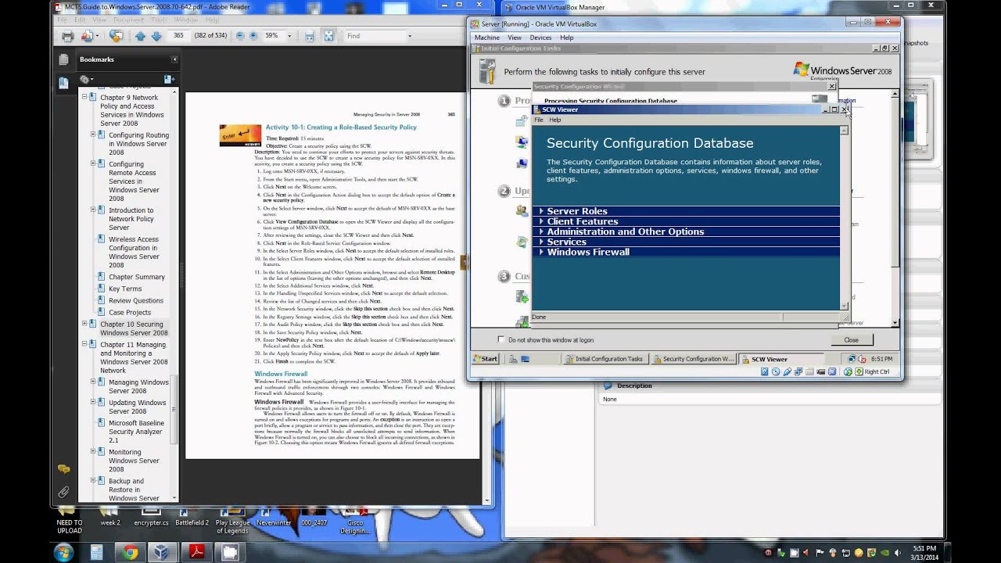This screenshot has height=563, width=1001.
Task: Click the page number field showing 365
Action: point(178,36)
